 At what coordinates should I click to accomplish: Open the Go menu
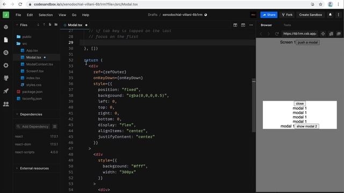point(74,15)
